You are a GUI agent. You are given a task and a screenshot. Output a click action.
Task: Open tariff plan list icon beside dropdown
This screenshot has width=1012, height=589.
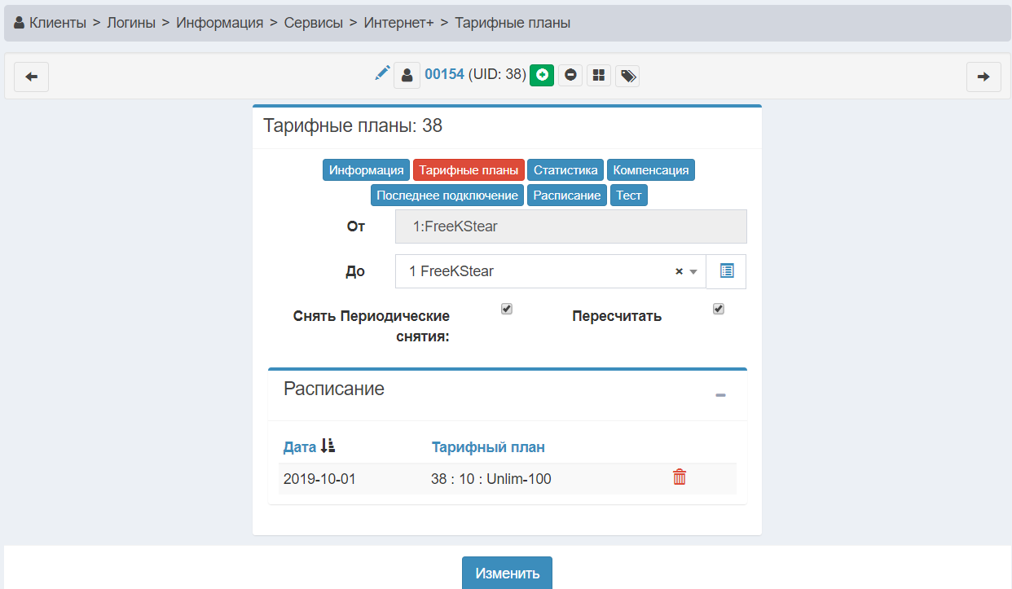[727, 271]
